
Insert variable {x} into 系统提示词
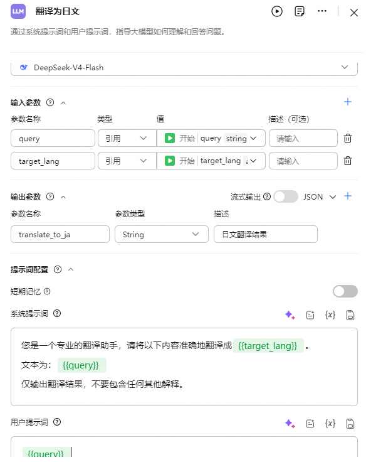(330, 315)
